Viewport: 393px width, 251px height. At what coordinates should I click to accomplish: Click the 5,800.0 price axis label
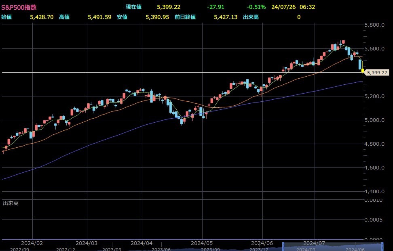click(374, 25)
